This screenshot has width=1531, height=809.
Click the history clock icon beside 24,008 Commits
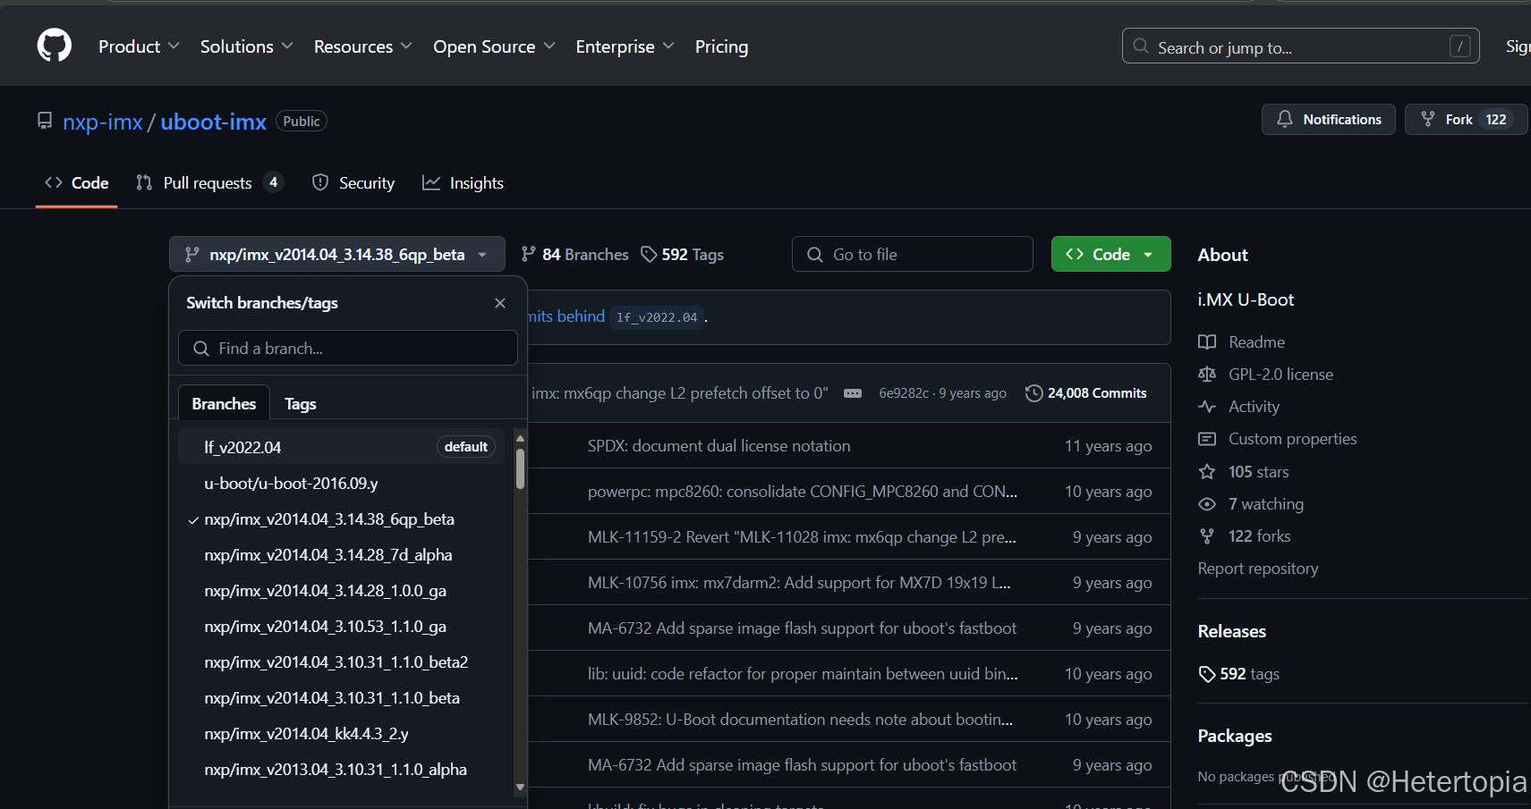pos(1033,393)
